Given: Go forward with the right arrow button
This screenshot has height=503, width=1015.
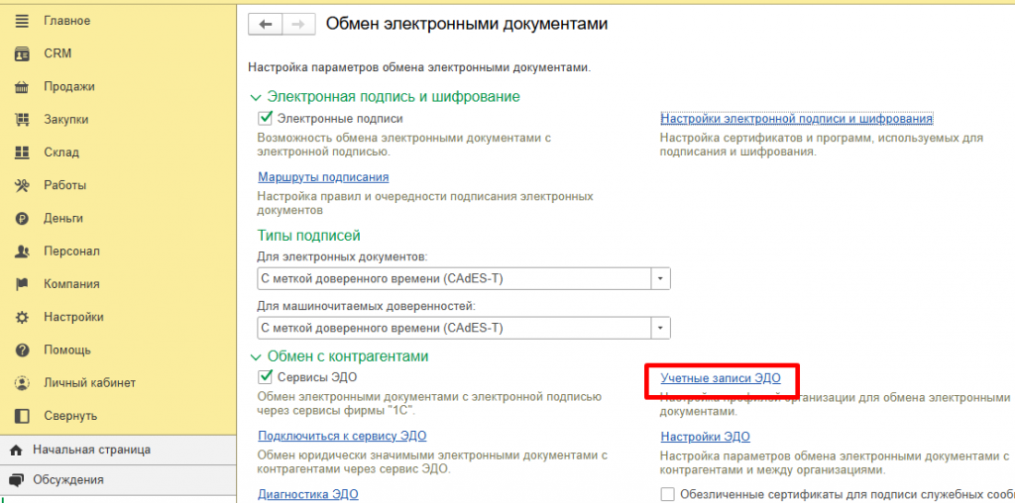Looking at the screenshot, I should [298, 24].
